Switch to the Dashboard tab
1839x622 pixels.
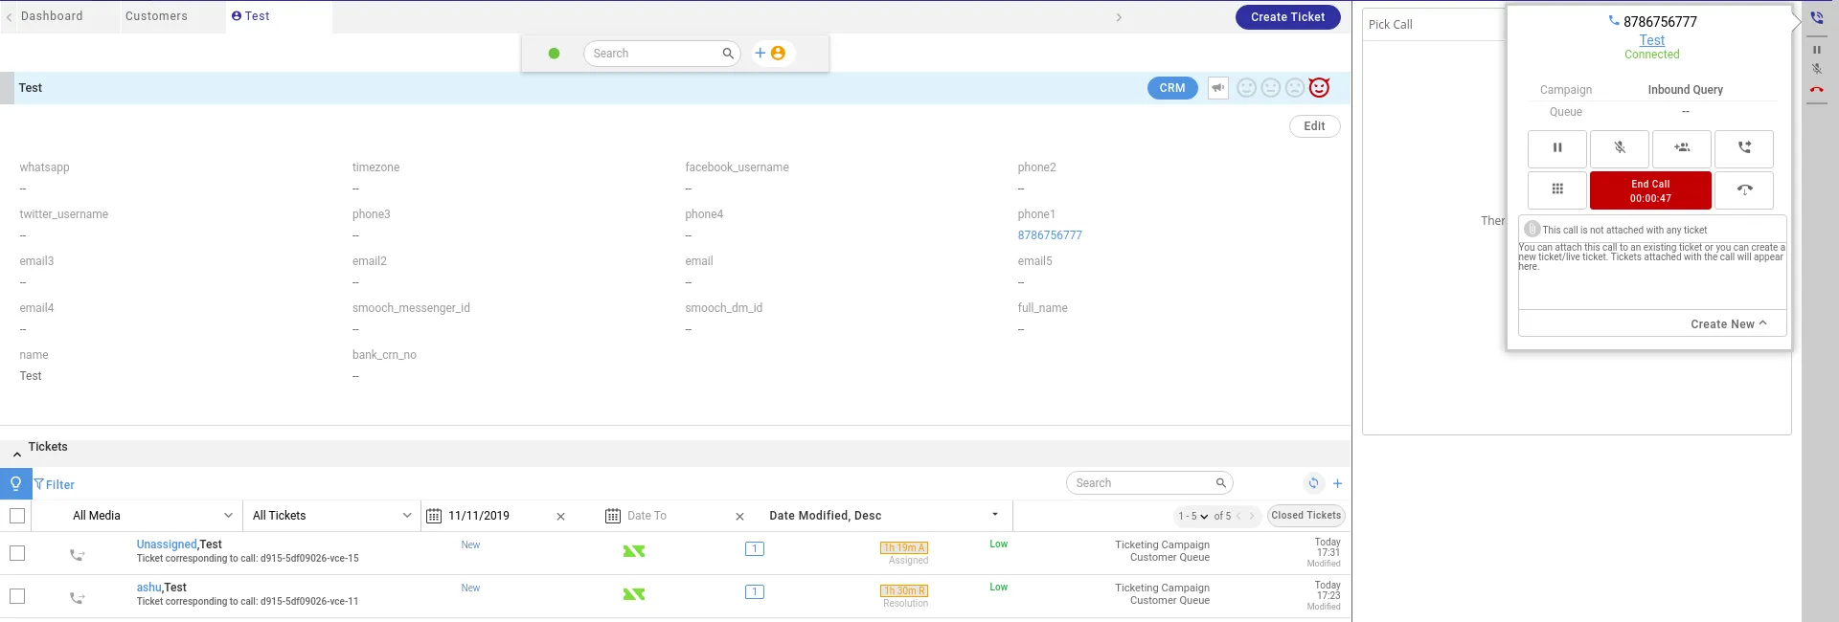click(52, 16)
